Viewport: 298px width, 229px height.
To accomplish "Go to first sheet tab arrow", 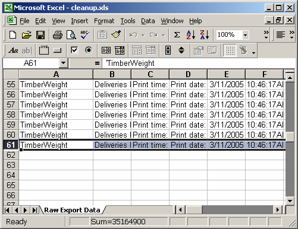I will coord(7,210).
